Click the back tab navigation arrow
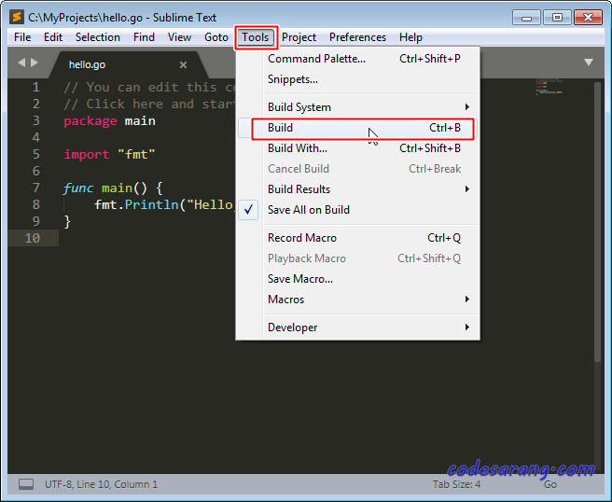 21,63
